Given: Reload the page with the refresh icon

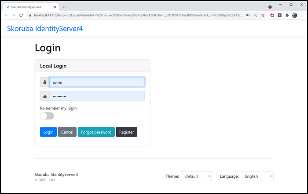Looking at the screenshot, I should pyautogui.click(x=21, y=15).
